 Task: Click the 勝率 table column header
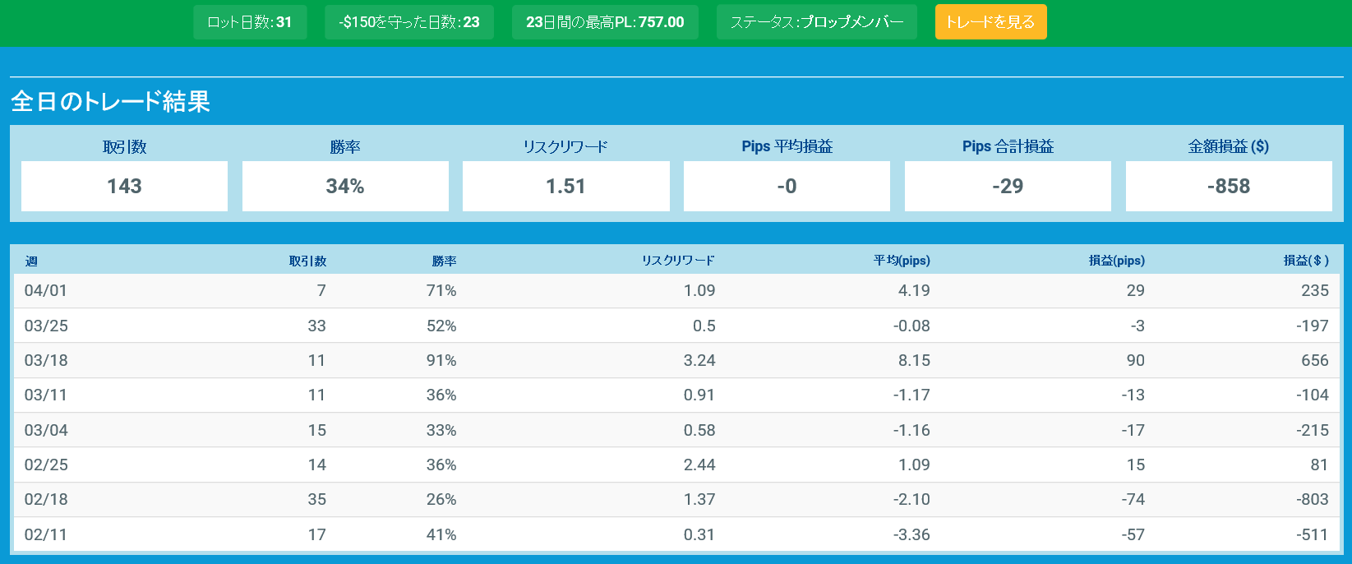pos(444,261)
